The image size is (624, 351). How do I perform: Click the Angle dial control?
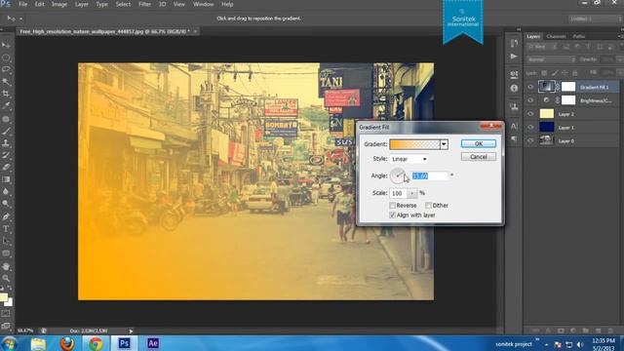click(398, 175)
